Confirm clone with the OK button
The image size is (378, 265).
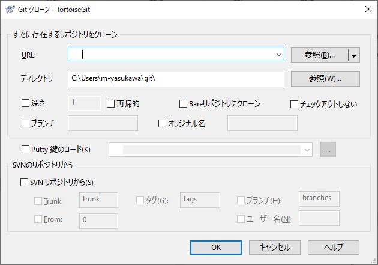pyautogui.click(x=216, y=248)
